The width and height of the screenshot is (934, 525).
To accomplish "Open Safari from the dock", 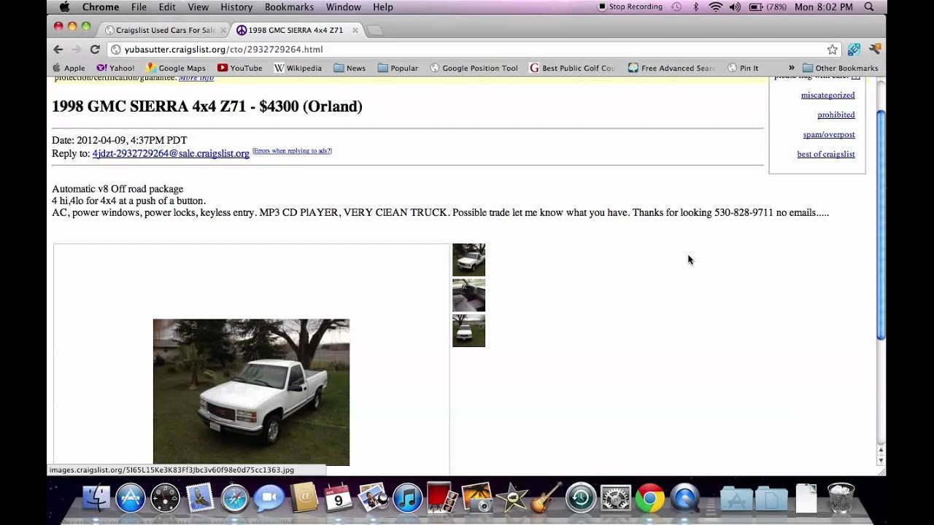I will coord(235,498).
